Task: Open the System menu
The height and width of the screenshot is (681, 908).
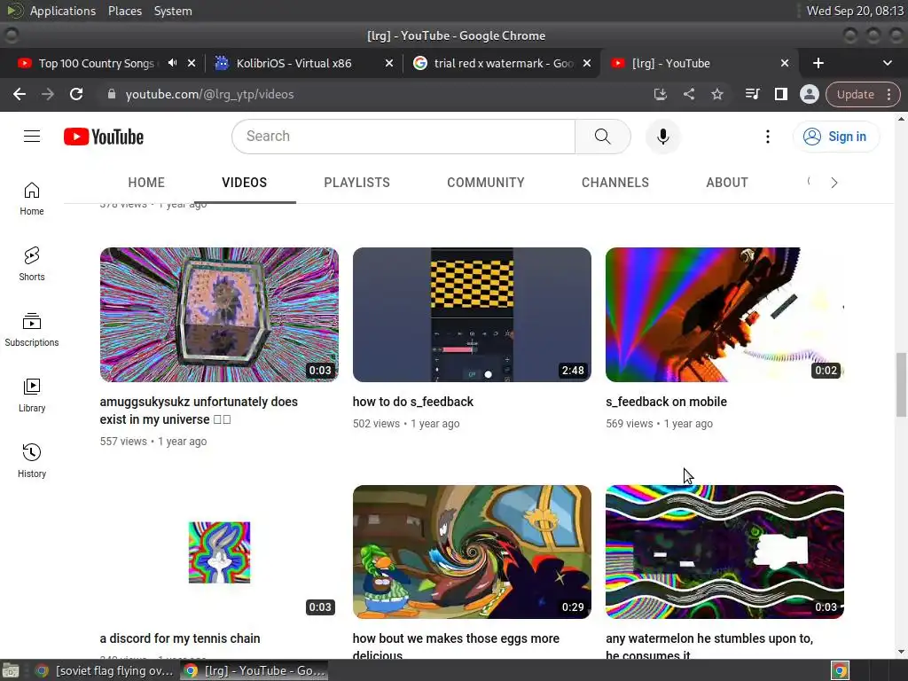Action: coord(173,11)
